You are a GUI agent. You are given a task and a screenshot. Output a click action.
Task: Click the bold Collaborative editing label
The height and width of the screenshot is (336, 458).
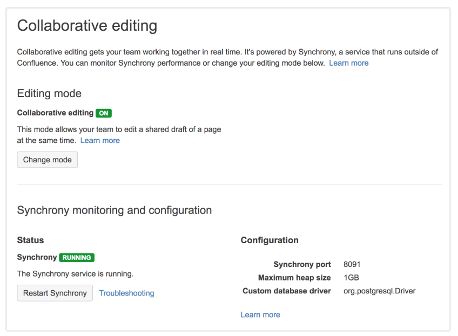55,113
